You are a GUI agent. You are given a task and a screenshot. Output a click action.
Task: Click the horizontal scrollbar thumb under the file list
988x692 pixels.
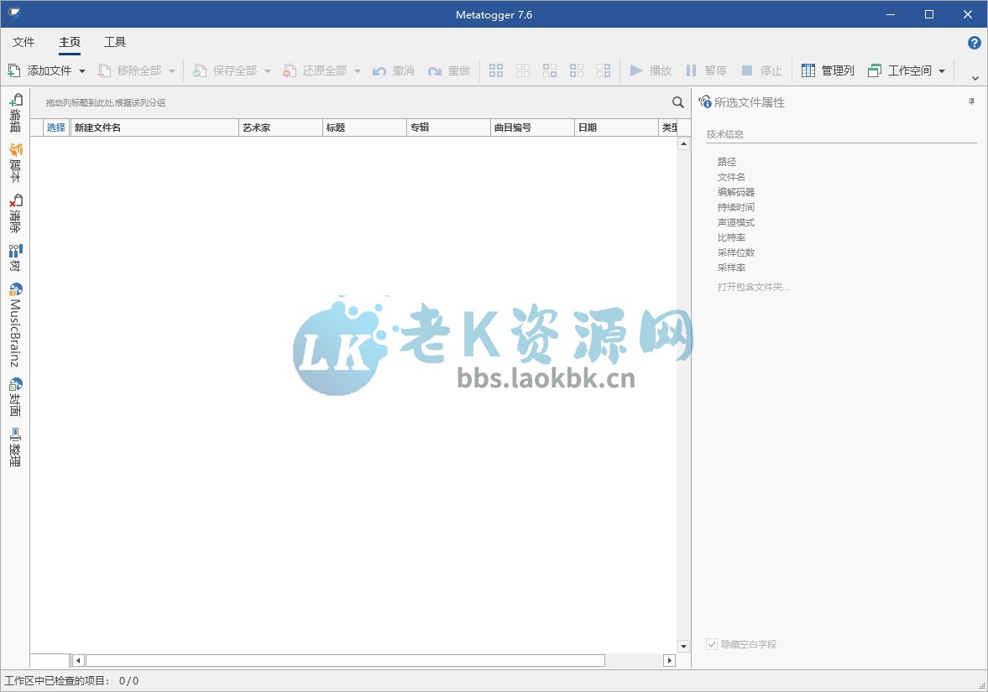click(x=345, y=660)
